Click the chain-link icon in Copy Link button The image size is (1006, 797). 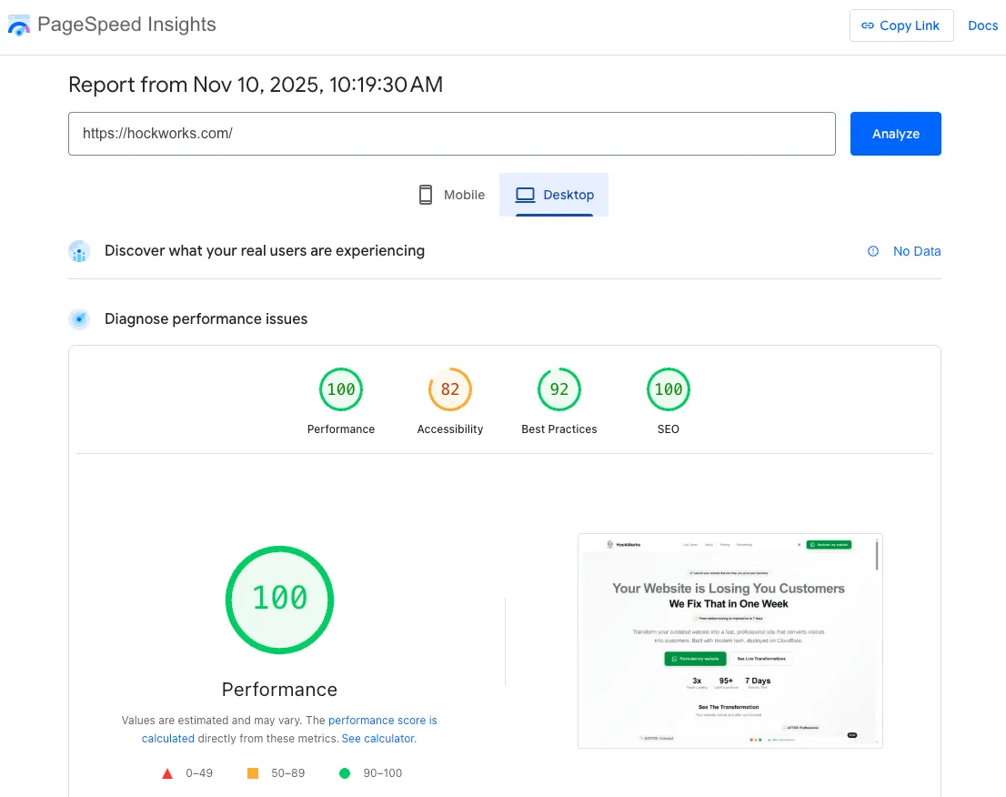[870, 25]
